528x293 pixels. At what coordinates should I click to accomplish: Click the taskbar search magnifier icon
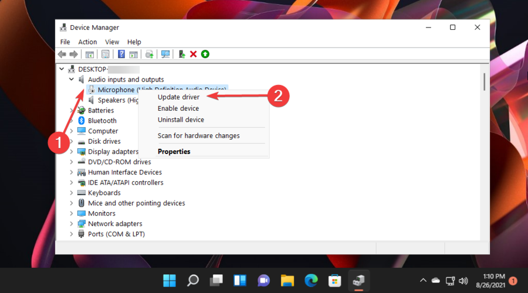[x=193, y=280]
